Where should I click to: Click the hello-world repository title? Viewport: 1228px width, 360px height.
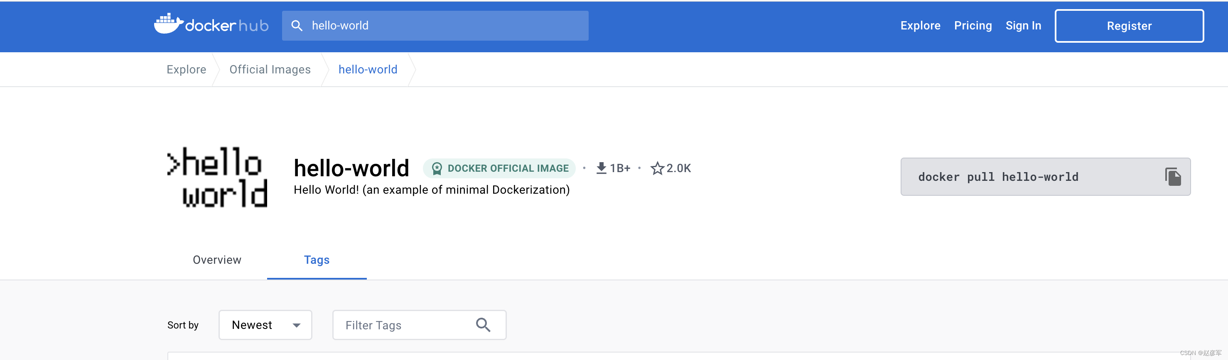(351, 168)
